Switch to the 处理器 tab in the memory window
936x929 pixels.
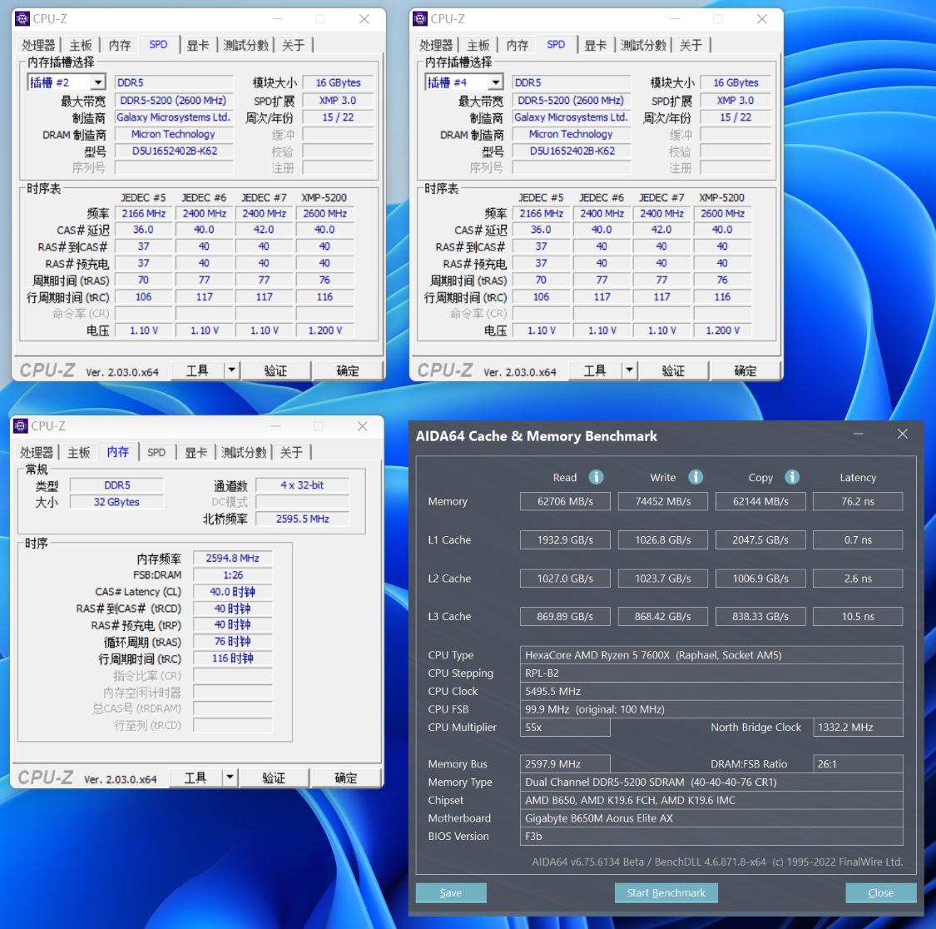(38, 452)
